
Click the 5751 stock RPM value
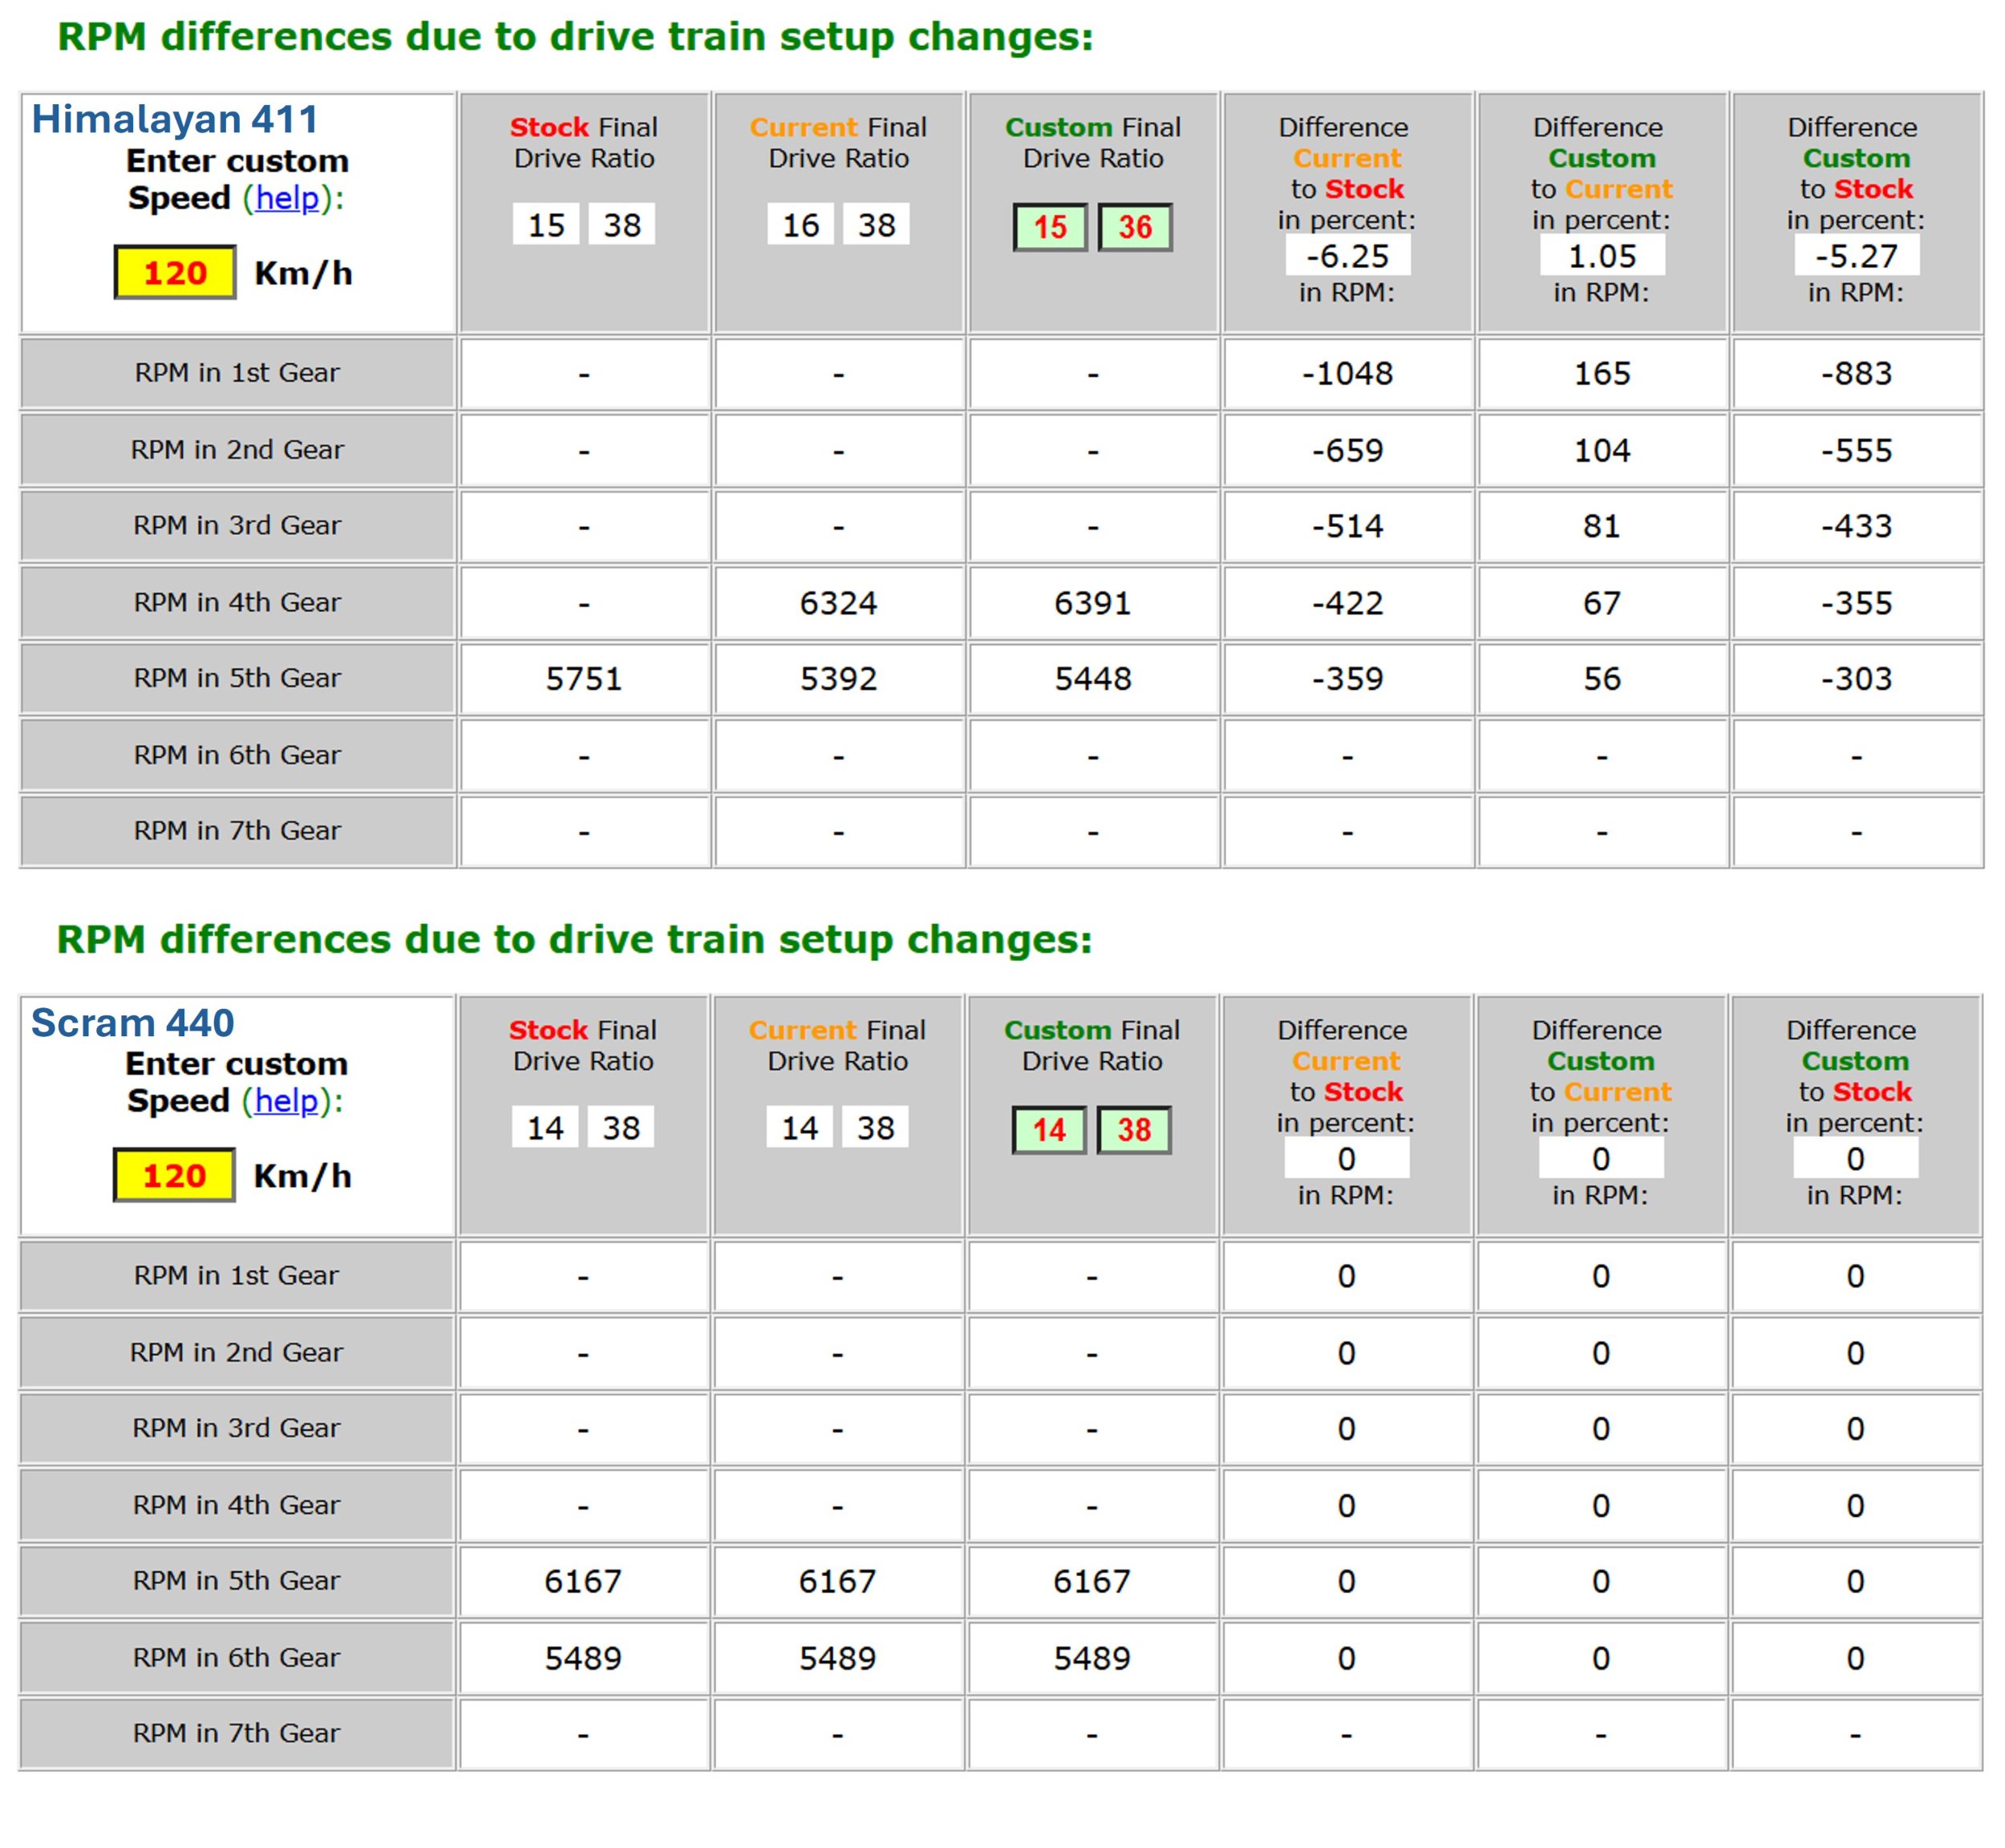(584, 679)
